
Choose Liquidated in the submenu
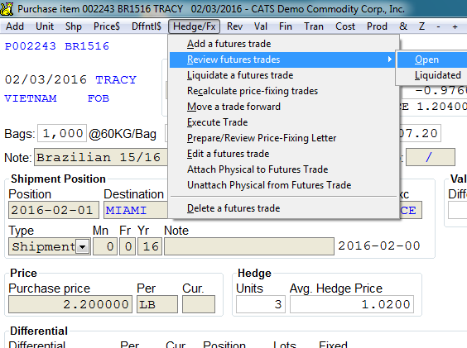[x=432, y=75]
